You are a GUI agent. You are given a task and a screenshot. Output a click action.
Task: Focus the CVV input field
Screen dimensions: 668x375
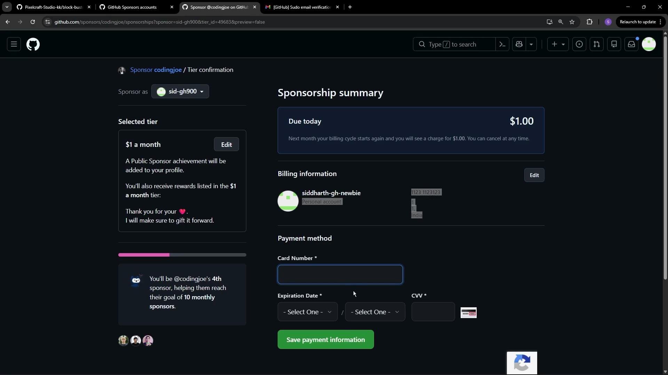(x=433, y=312)
